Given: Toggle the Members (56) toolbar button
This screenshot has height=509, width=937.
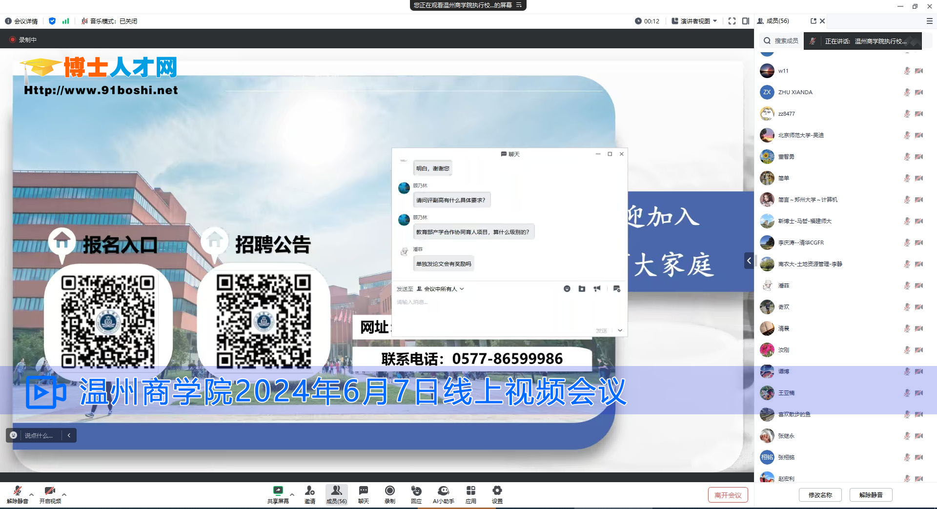Looking at the screenshot, I should pos(337,494).
